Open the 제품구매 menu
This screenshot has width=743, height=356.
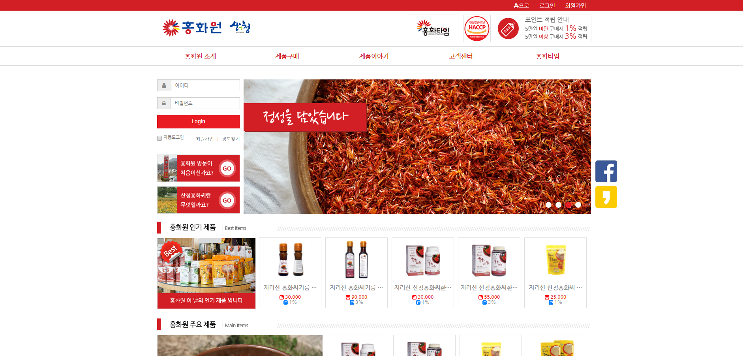[287, 56]
